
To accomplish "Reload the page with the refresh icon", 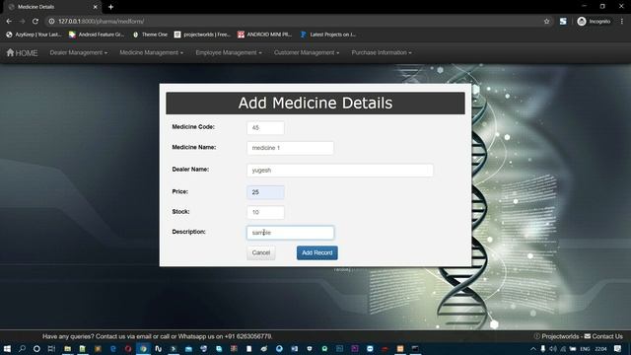I will point(35,22).
